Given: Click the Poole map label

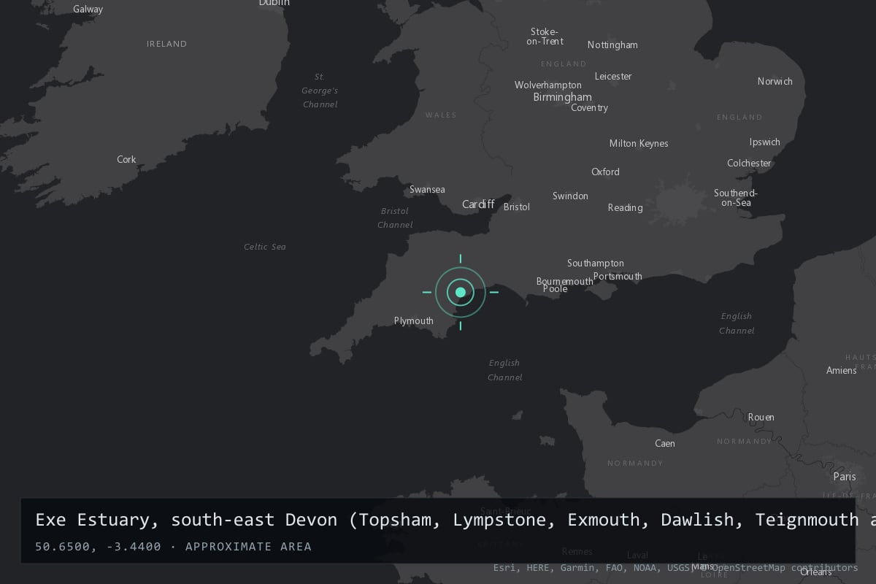Looking at the screenshot, I should point(555,289).
